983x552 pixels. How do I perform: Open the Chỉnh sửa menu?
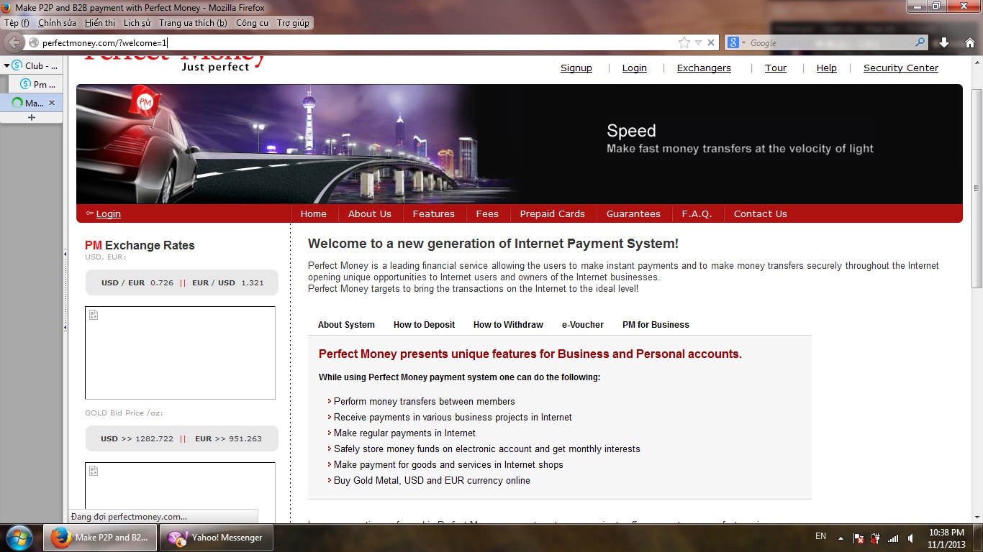[x=57, y=23]
